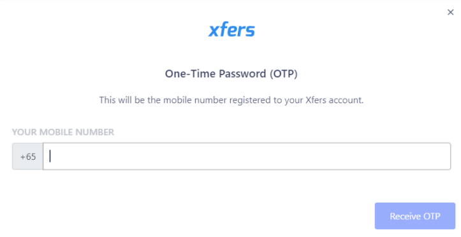Focus the mobile number input field
Viewport: 461px width, 237px height.
pyautogui.click(x=247, y=156)
